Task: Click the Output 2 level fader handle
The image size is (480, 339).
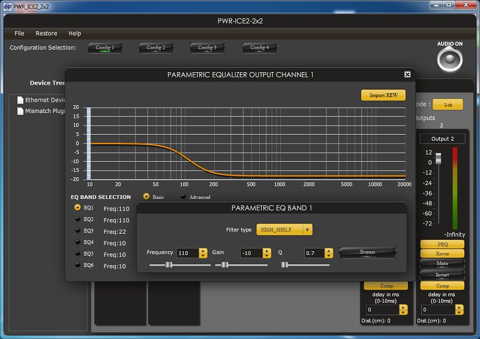Action: click(x=439, y=158)
